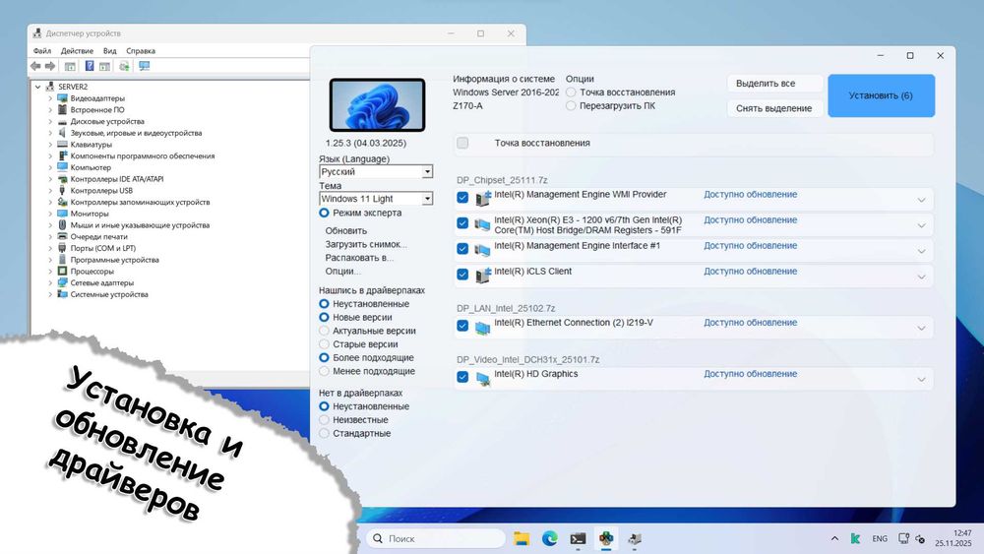The width and height of the screenshot is (984, 554).
Task: Open the Язык (Language) combo box
Action: [x=376, y=171]
